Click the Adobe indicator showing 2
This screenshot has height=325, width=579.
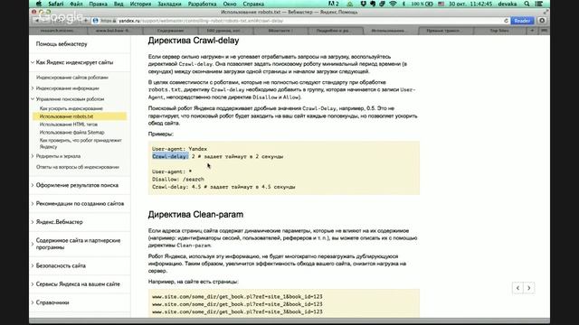(334, 4)
